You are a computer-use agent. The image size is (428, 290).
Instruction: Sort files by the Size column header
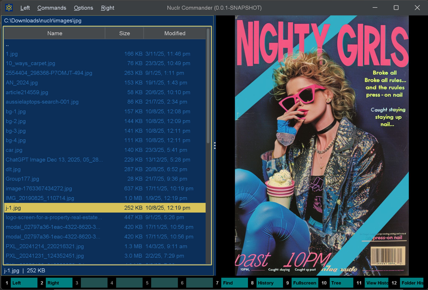click(x=124, y=33)
